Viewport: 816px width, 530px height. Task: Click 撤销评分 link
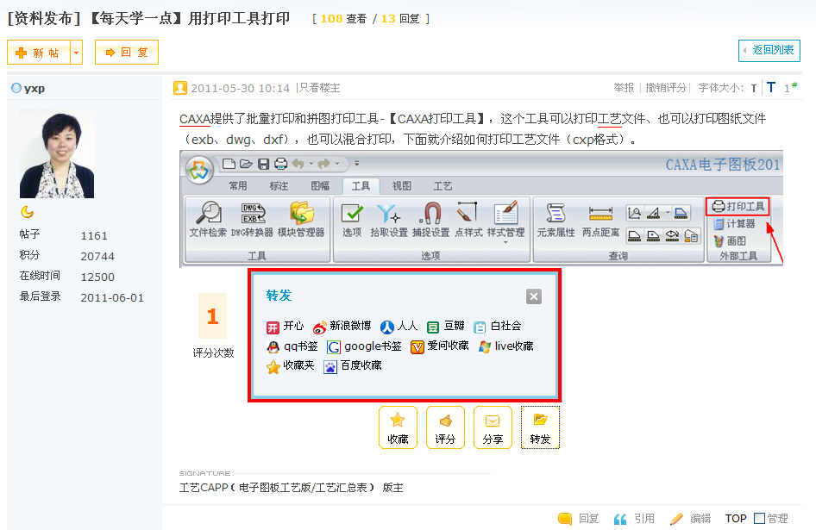click(x=666, y=88)
